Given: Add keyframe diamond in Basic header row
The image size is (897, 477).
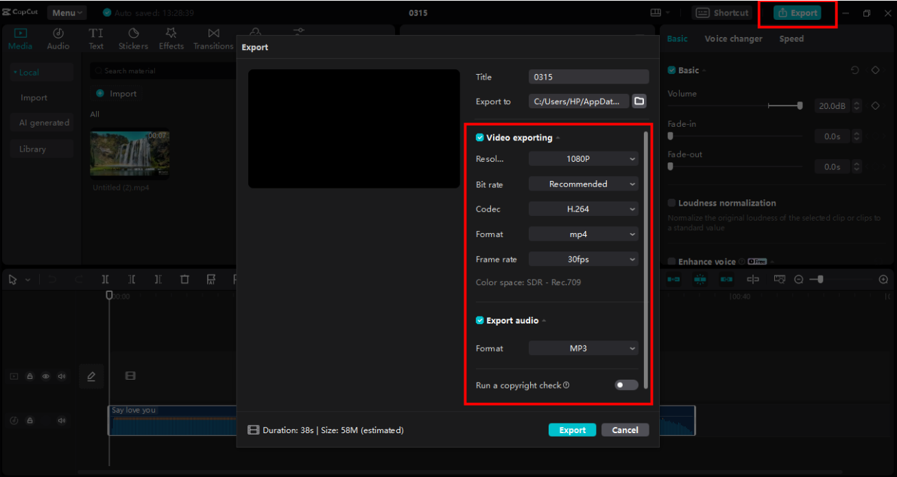Looking at the screenshot, I should 876,71.
